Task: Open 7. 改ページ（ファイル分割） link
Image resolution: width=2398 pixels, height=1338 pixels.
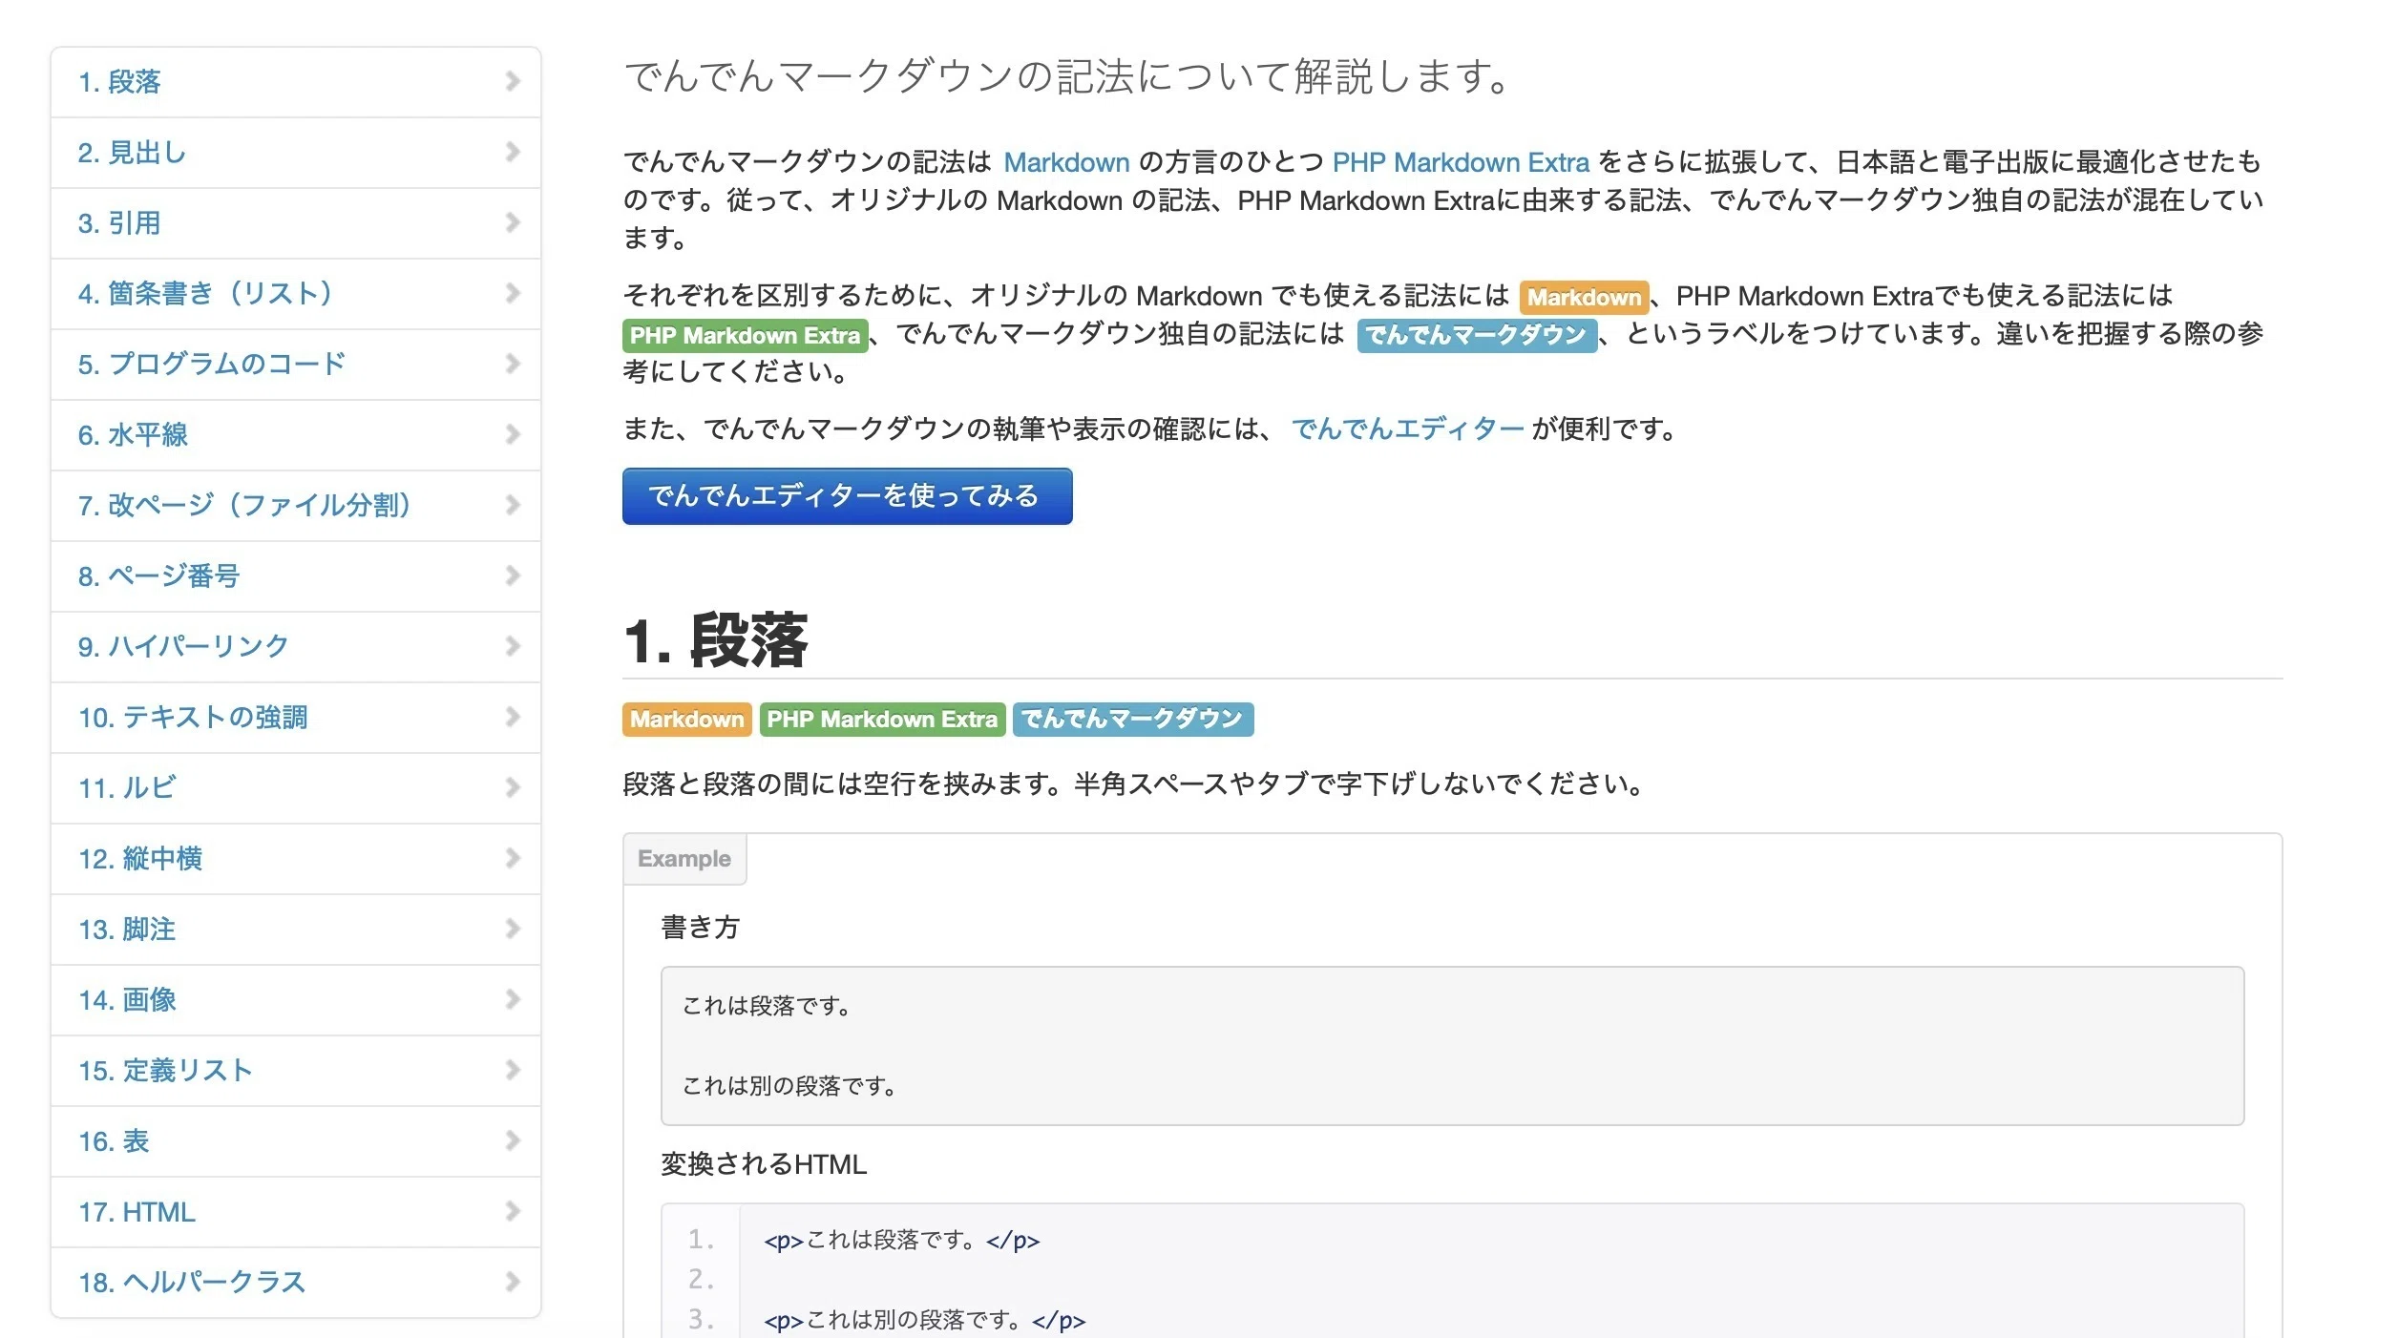Action: pos(296,506)
